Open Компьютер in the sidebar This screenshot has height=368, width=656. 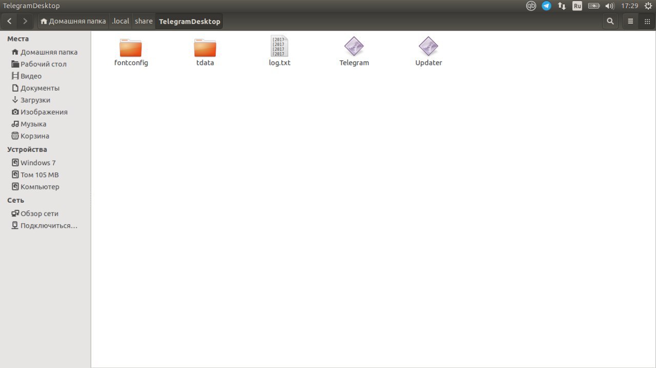(x=45, y=187)
